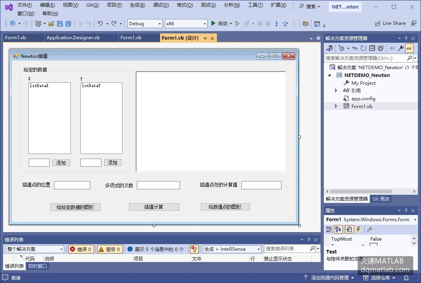The width and height of the screenshot is (421, 283).
Task: Open 生成 + IntelliSense dropdown in Error List
Action: click(232, 249)
